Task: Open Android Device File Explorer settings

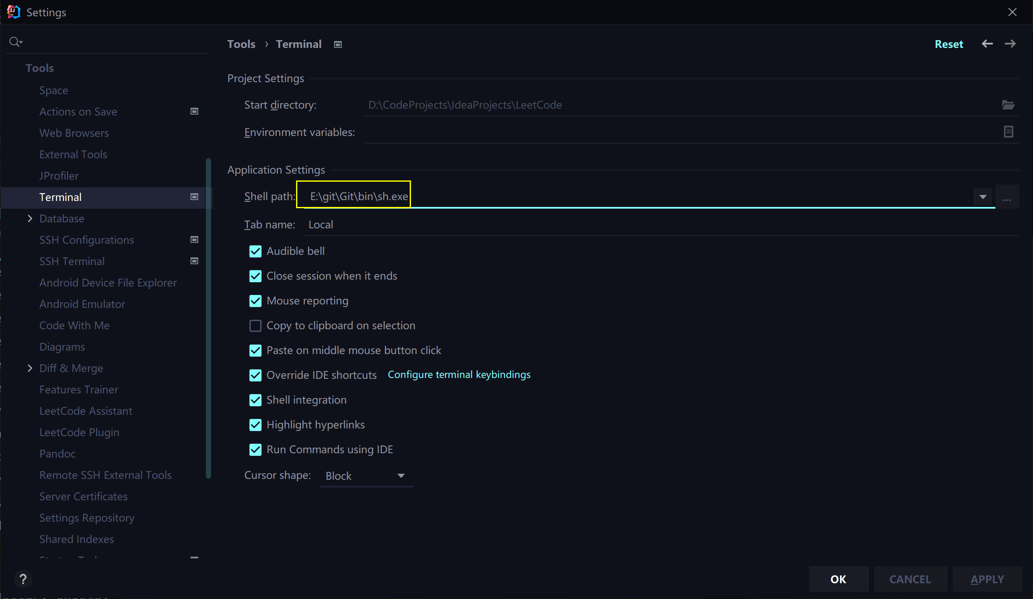Action: [108, 283]
